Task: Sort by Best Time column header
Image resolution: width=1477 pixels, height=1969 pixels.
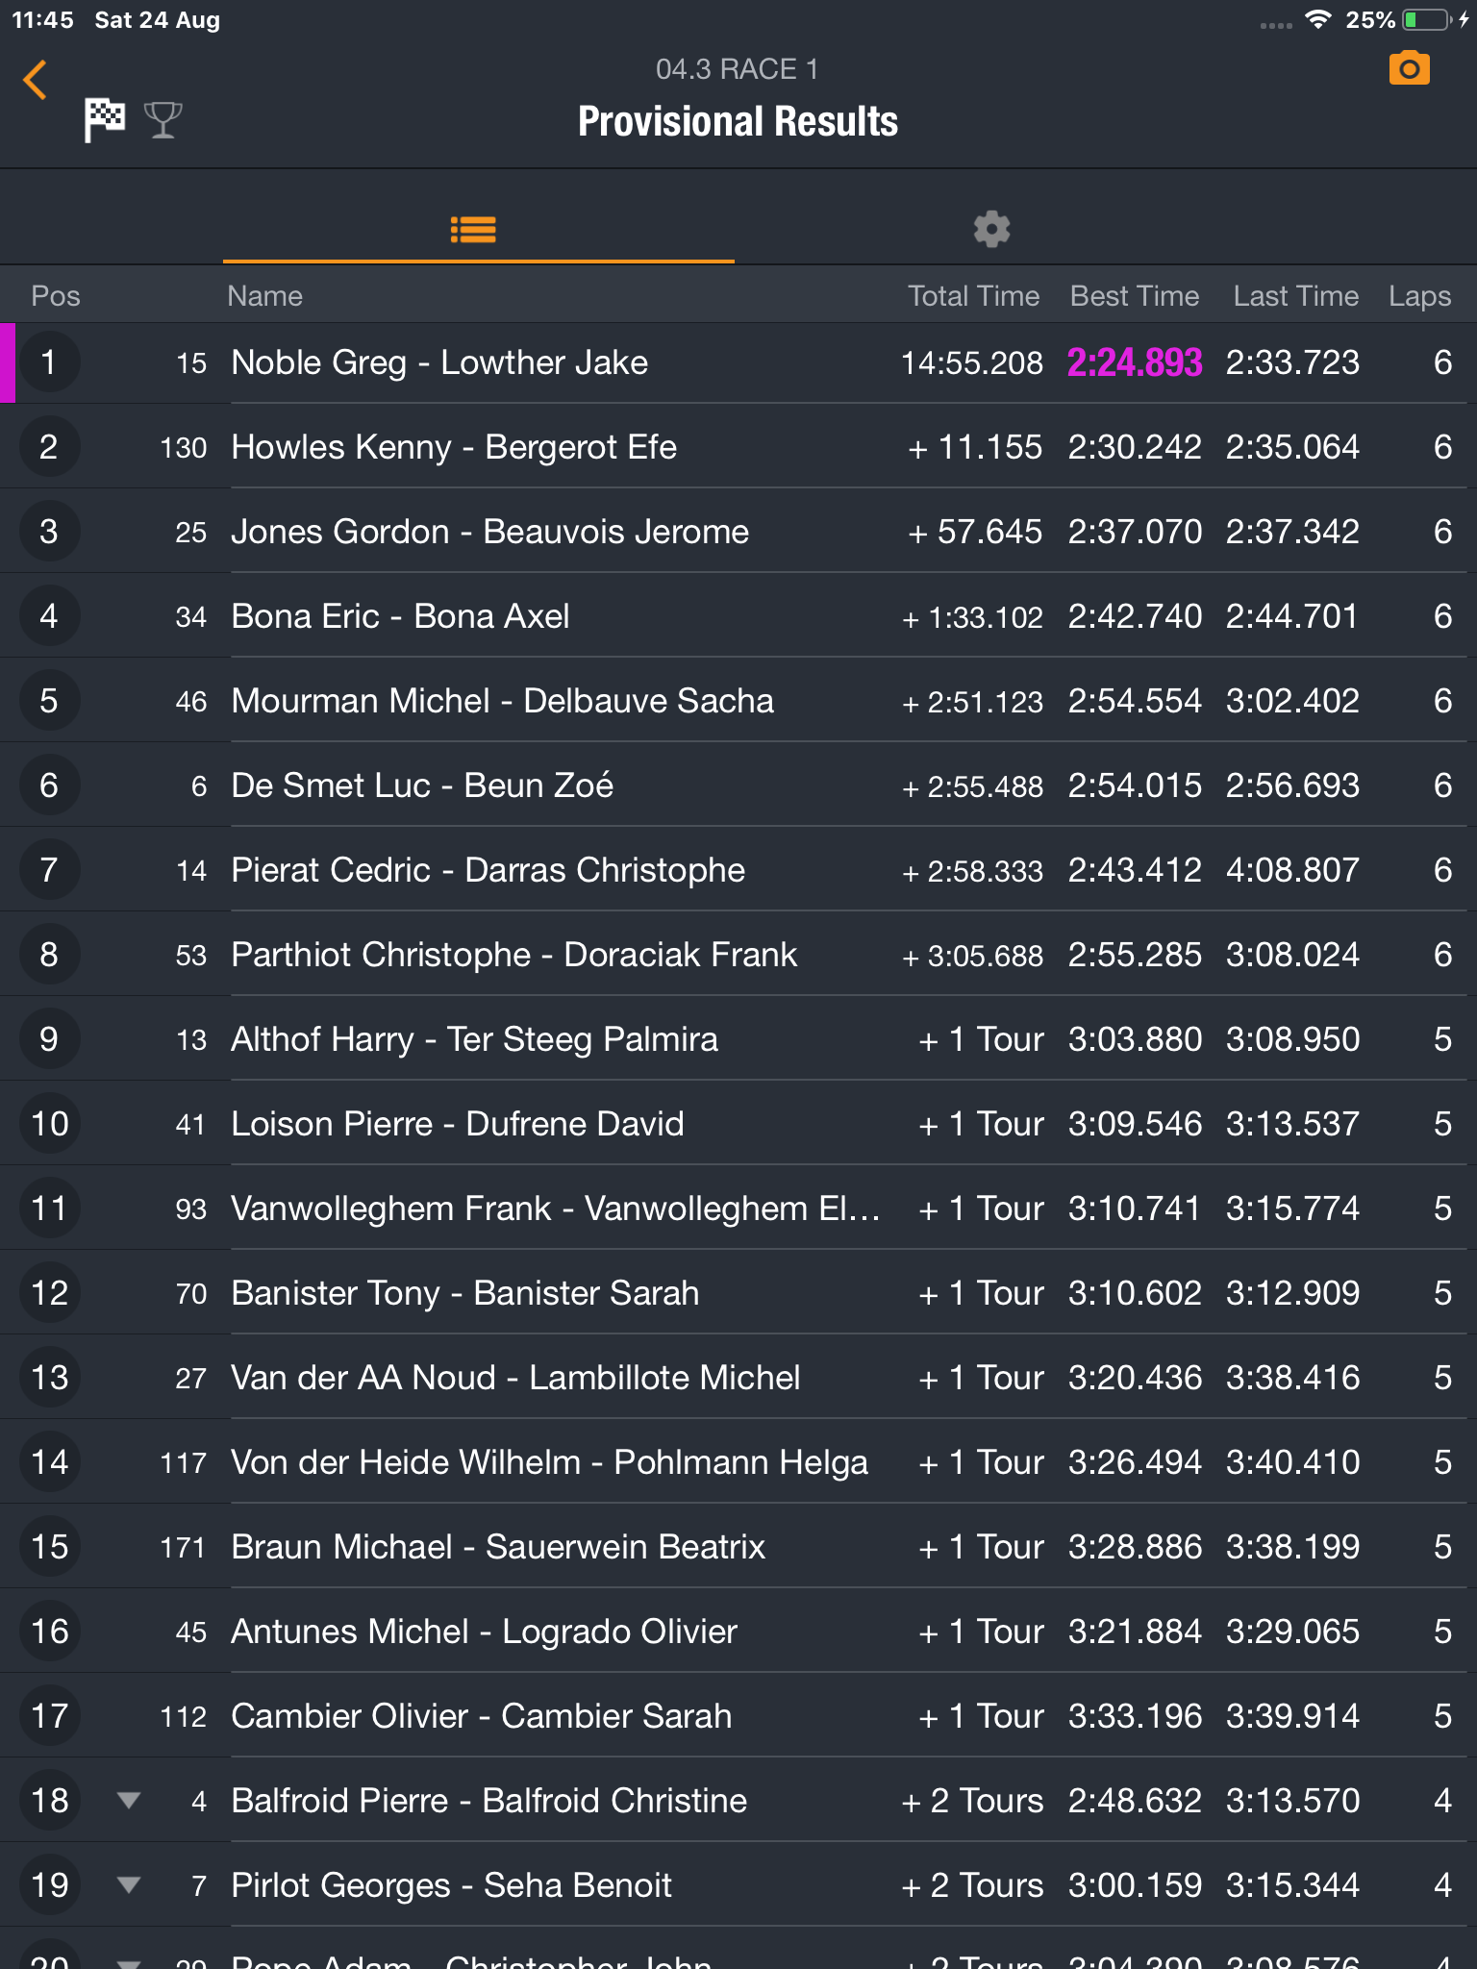Action: pyautogui.click(x=1135, y=295)
